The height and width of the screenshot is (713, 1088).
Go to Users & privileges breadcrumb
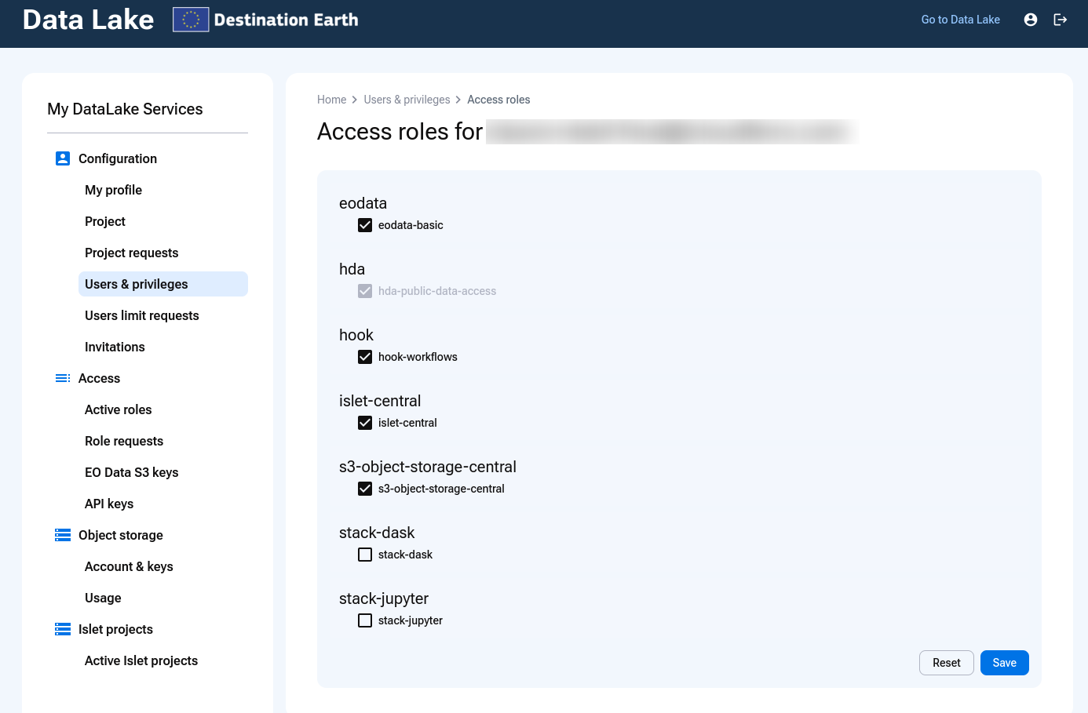[x=407, y=100]
